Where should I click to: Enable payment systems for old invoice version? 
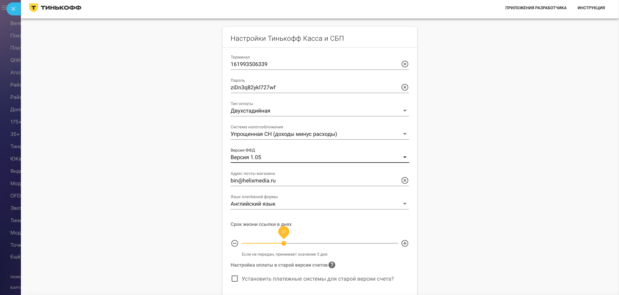(x=235, y=279)
